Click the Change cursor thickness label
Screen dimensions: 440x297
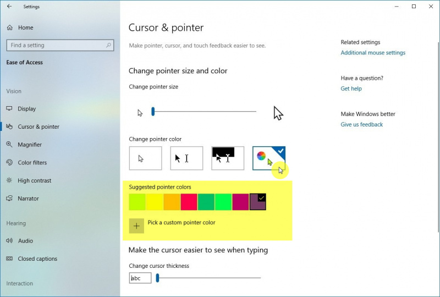point(159,266)
